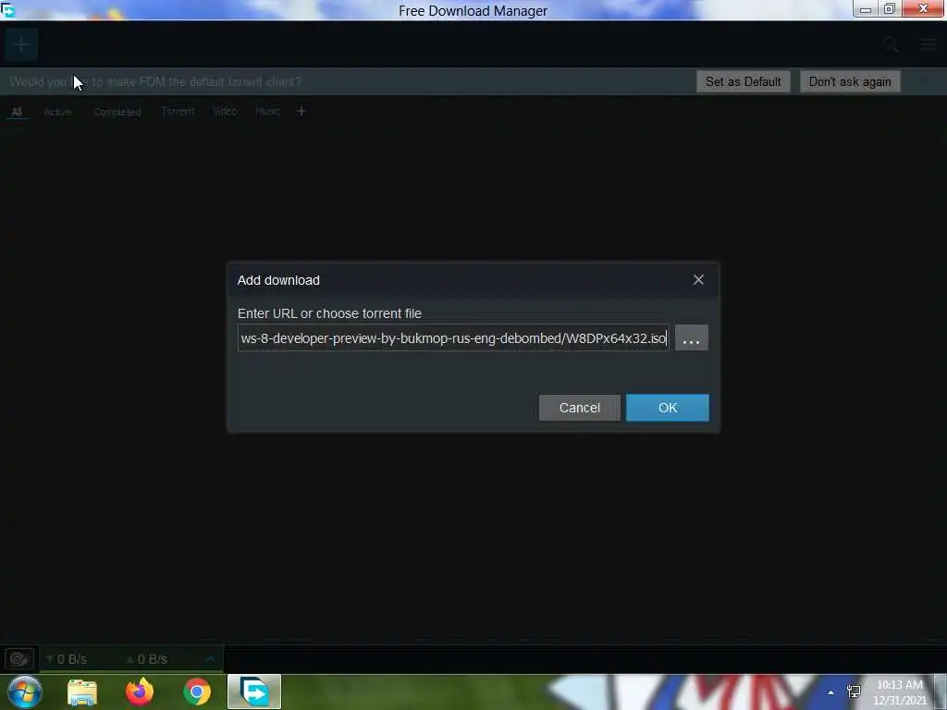The height and width of the screenshot is (710, 947).
Task: Click inside the URL input field
Action: click(x=453, y=338)
